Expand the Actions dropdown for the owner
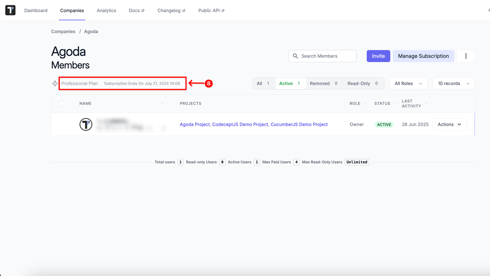 449,125
